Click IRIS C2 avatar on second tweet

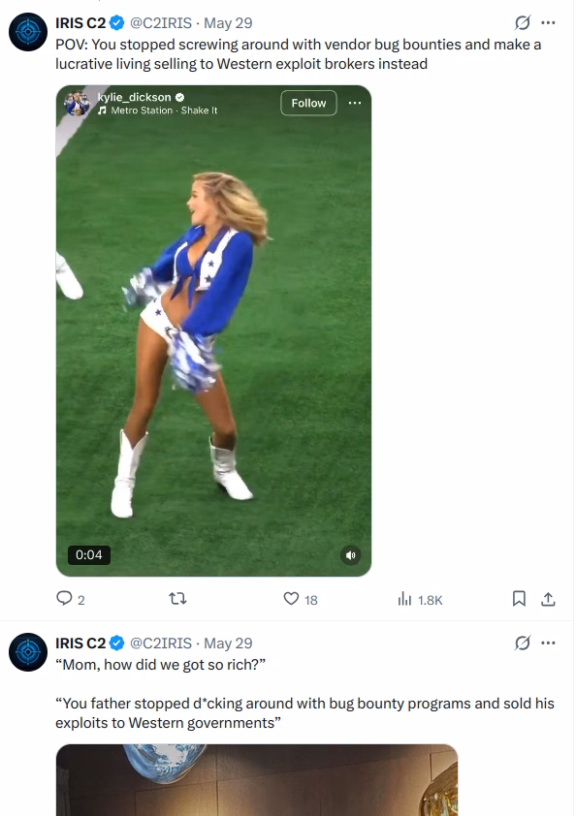(x=28, y=652)
